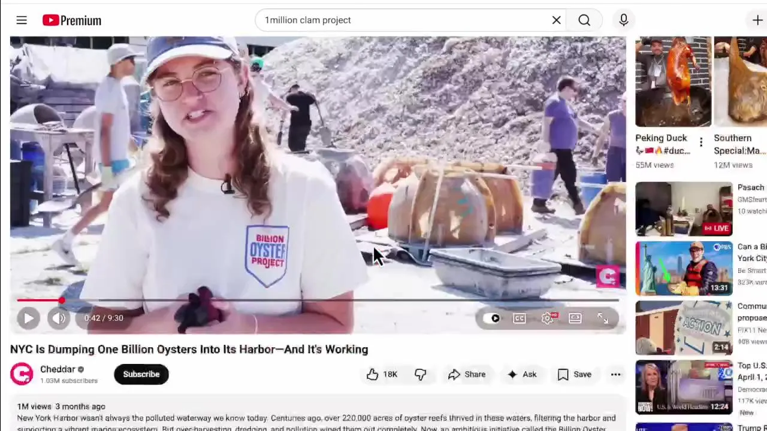
Task: Toggle closed captions CC
Action: pos(520,318)
